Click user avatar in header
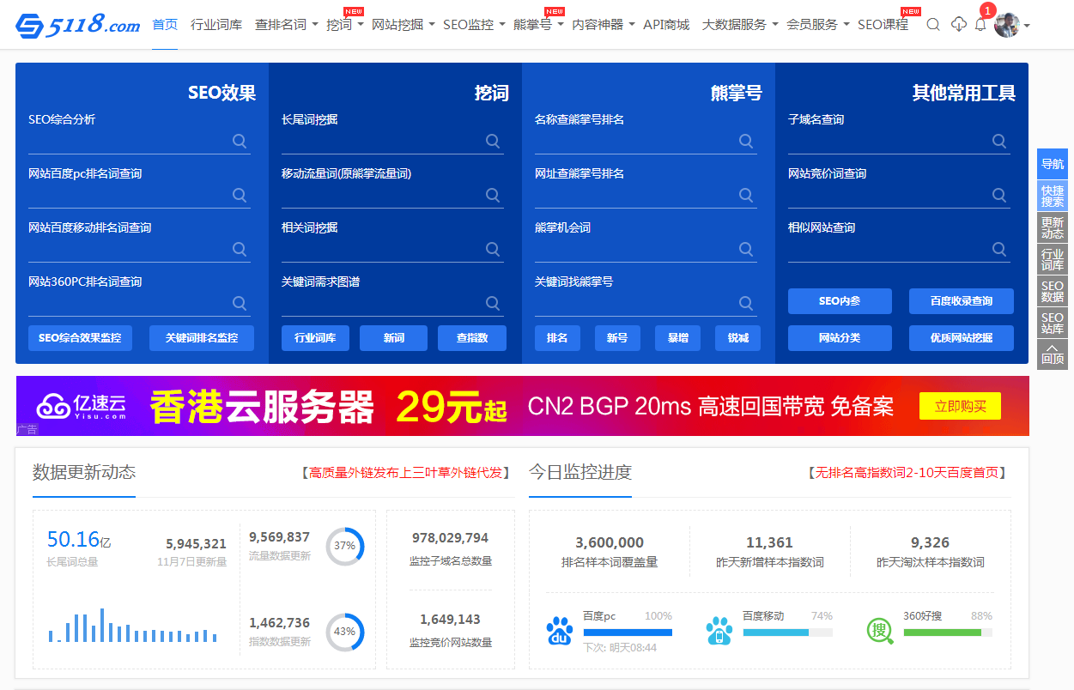Image resolution: width=1074 pixels, height=690 pixels. (1006, 25)
